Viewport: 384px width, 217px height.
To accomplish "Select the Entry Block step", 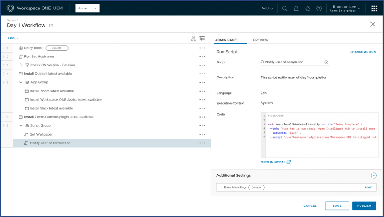I will coord(33,48).
